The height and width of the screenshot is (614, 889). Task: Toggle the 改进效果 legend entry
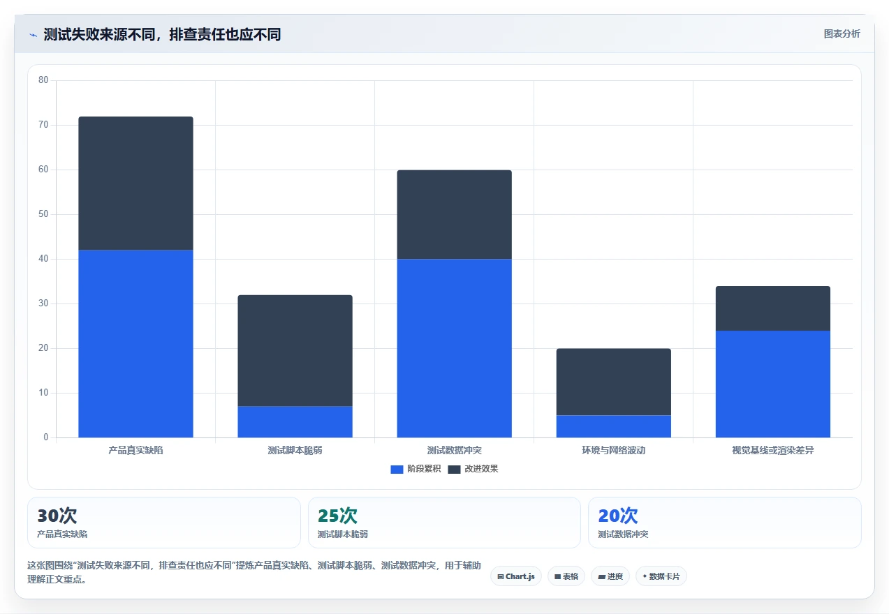coord(473,469)
